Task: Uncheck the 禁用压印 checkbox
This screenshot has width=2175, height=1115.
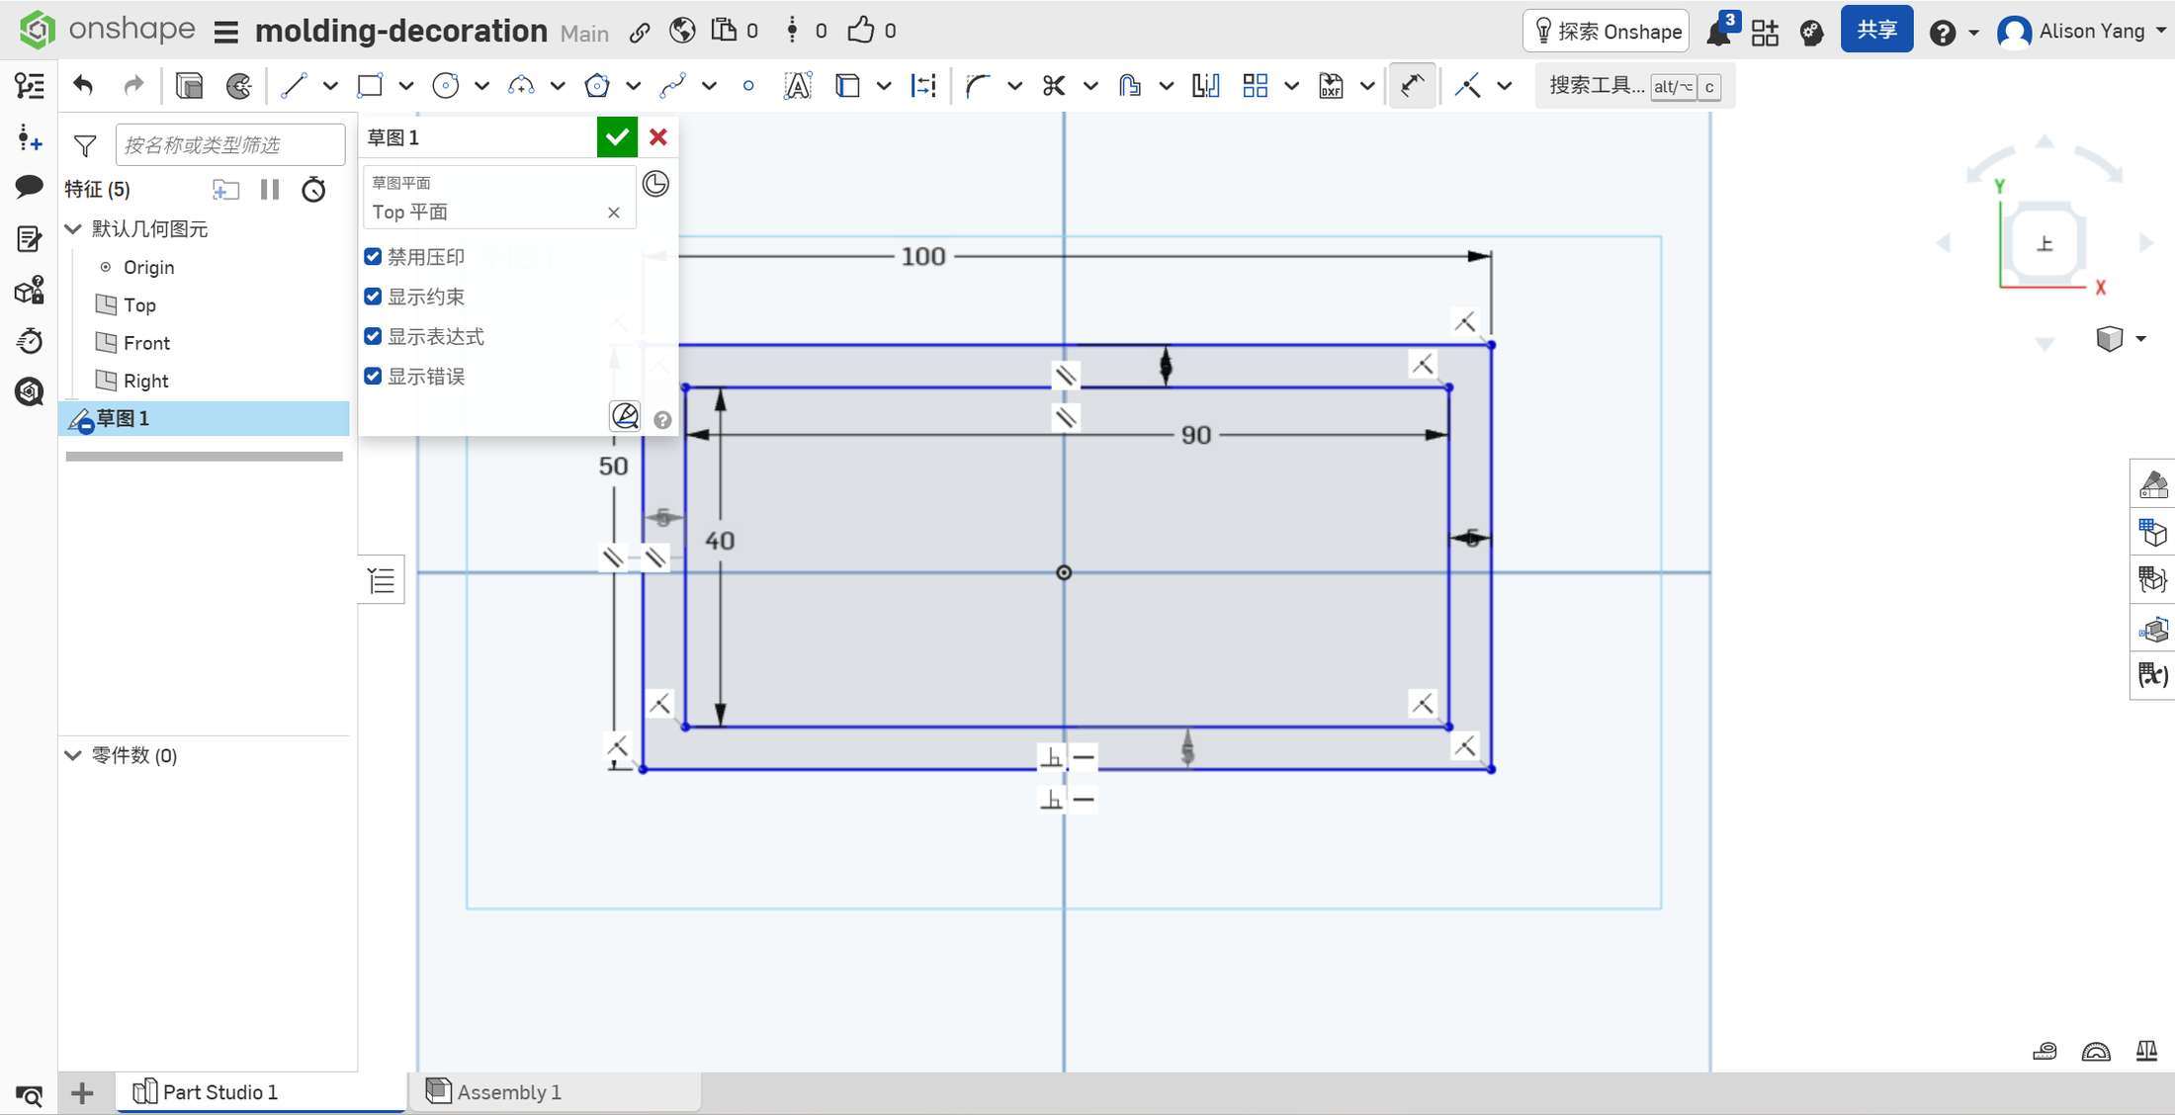Action: click(x=373, y=256)
